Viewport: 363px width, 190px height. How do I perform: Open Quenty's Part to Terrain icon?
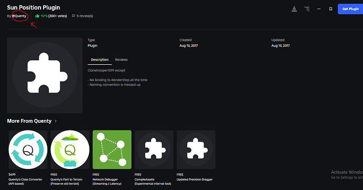pyautogui.click(x=70, y=149)
